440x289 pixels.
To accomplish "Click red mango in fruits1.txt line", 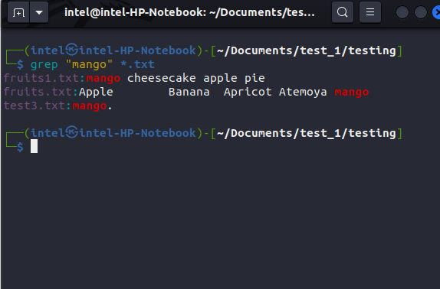I will (103, 78).
